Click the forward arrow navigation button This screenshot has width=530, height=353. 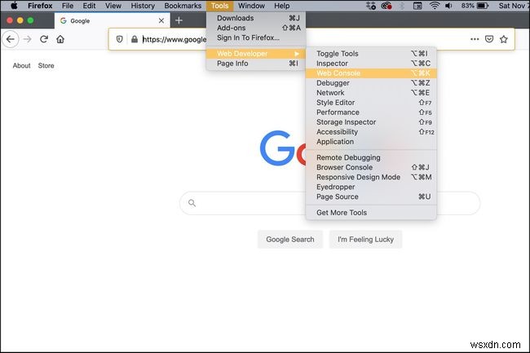(28, 39)
